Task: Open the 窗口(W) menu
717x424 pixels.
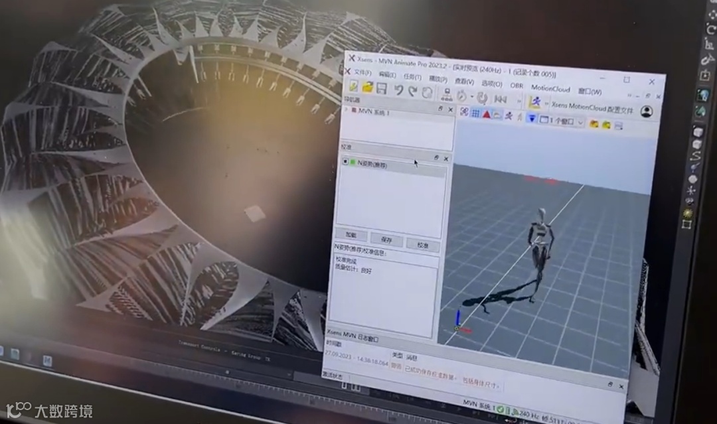Action: coord(590,92)
